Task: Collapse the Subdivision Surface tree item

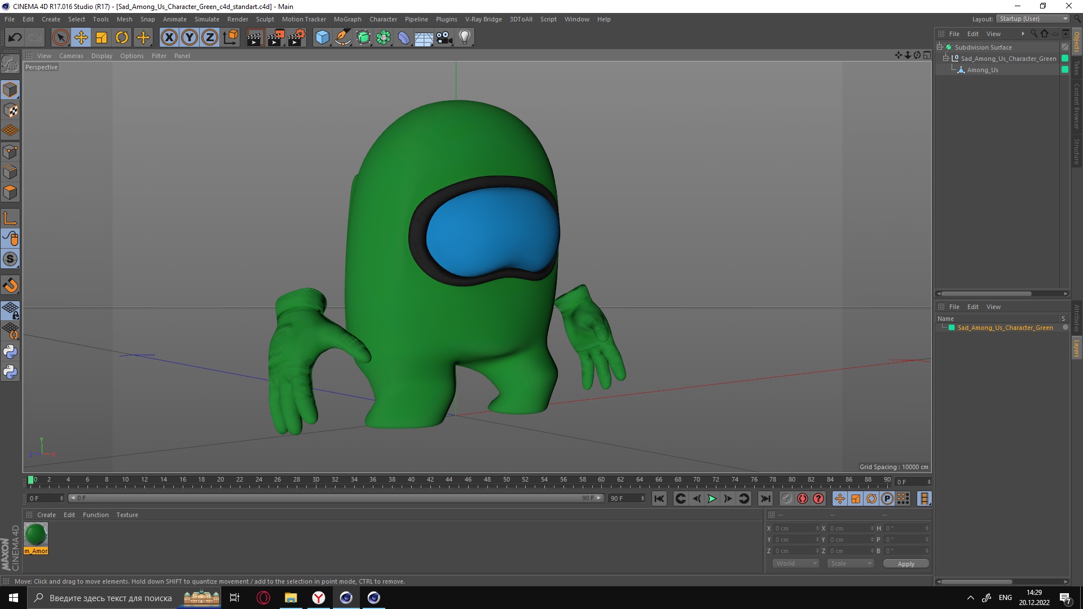Action: 940,47
